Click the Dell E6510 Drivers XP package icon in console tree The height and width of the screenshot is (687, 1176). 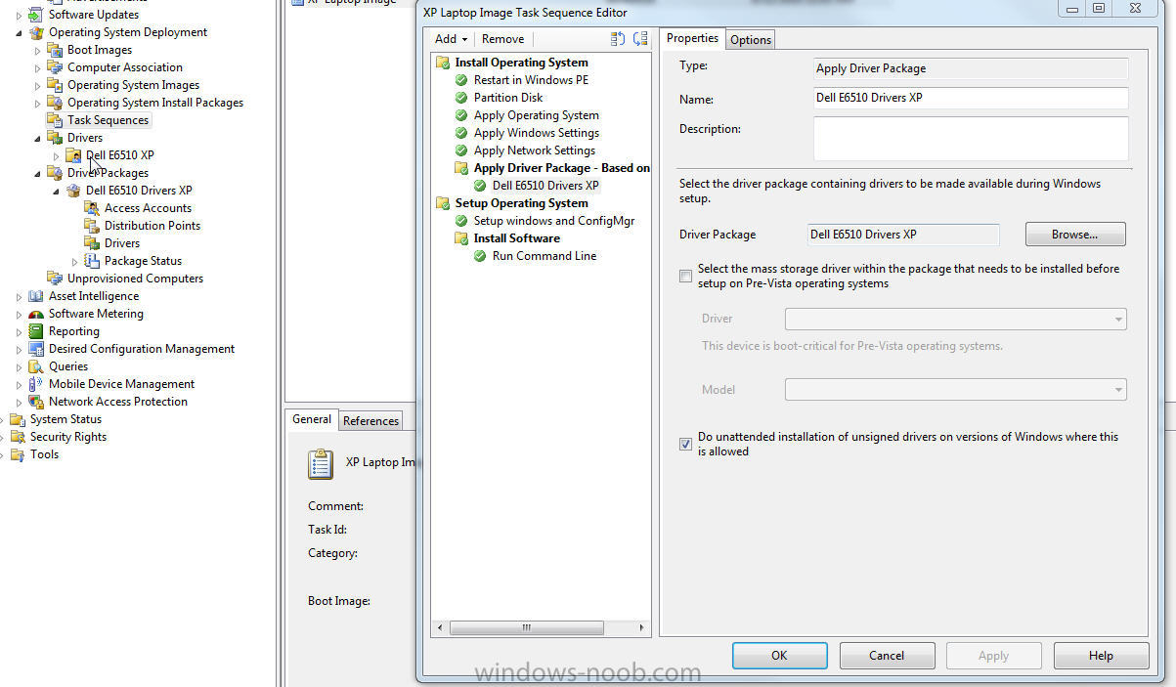click(x=73, y=191)
